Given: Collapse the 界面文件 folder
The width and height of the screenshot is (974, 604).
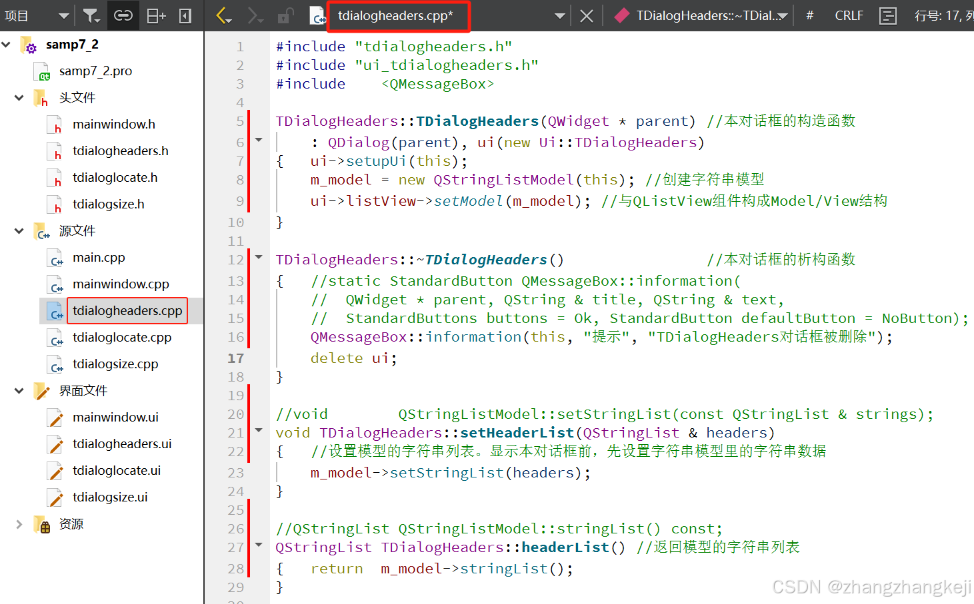Looking at the screenshot, I should tap(19, 391).
